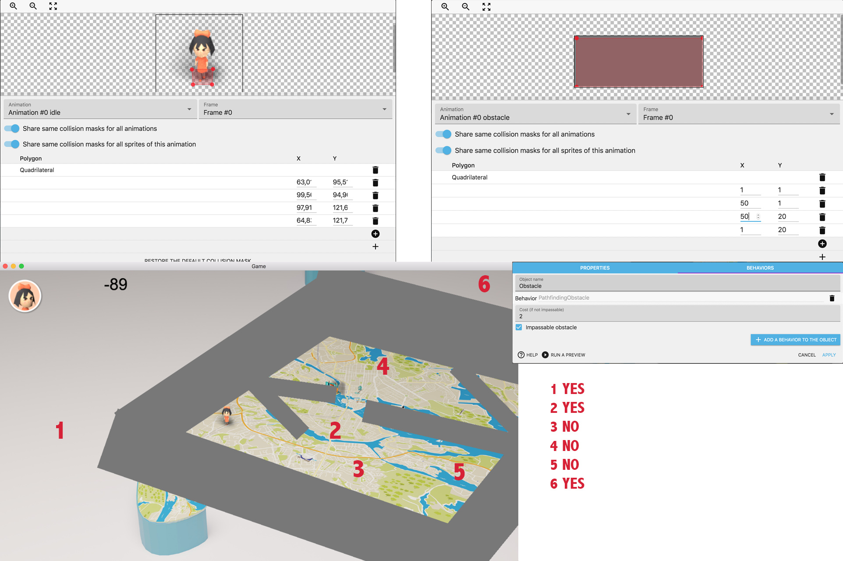
Task: Uncheck the Impassable obstacle checkbox
Action: pos(519,327)
